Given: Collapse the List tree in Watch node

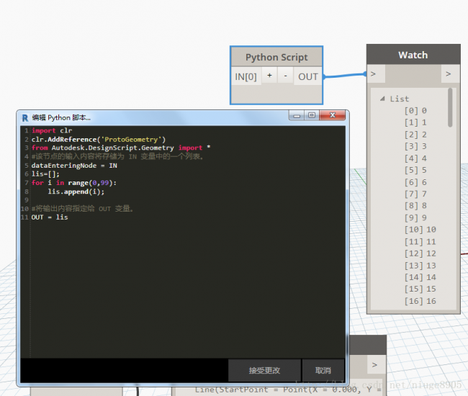Looking at the screenshot, I should [x=382, y=99].
